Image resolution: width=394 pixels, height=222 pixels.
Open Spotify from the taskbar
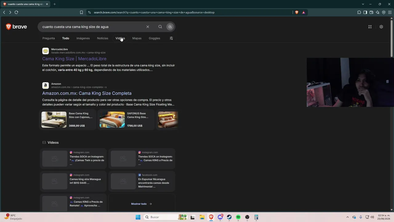(238, 217)
